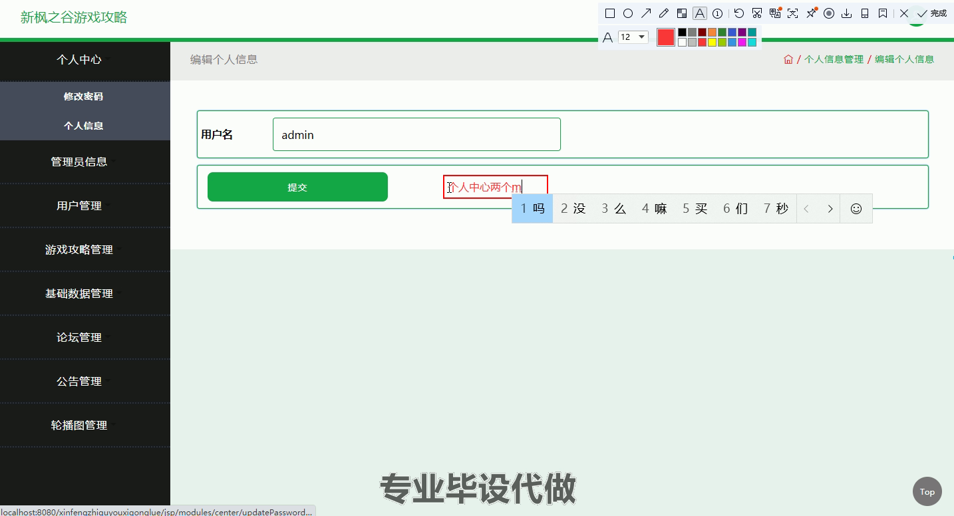Pick the purple color swatch
954x516 pixels.
click(742, 32)
